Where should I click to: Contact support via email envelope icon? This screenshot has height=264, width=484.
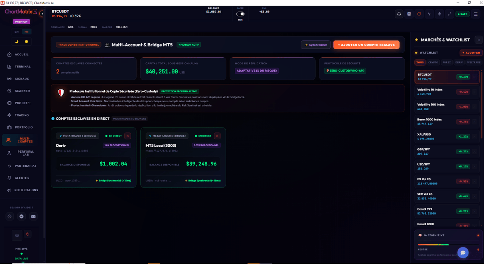tap(33, 216)
